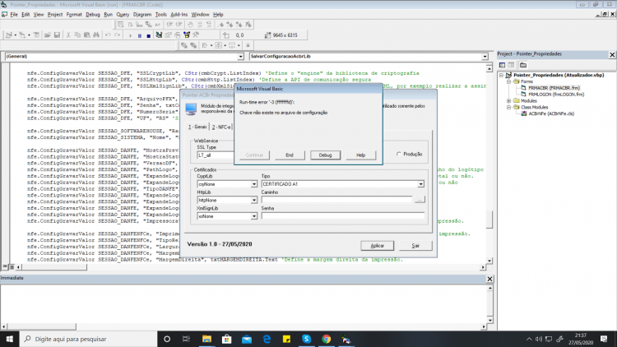This screenshot has width=617, height=347.
Task: Open the File menu
Action: tap(14, 15)
